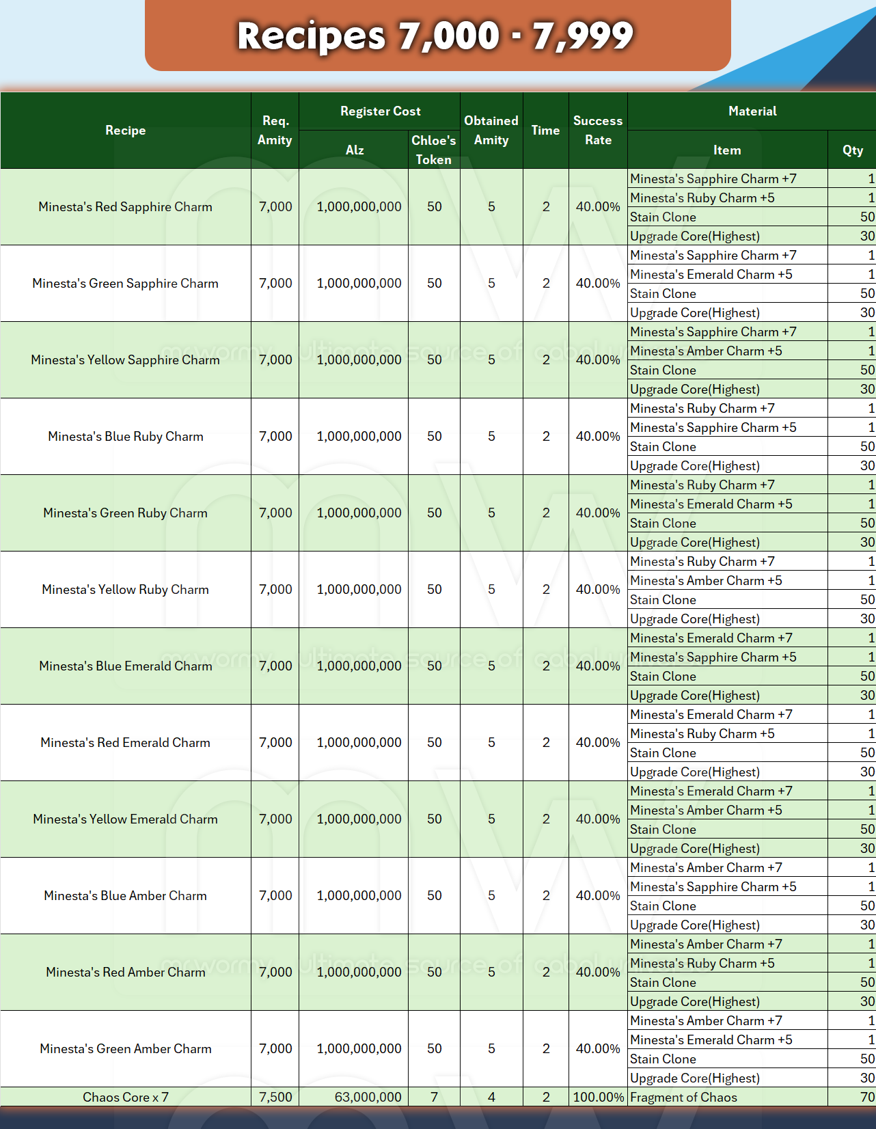Select the Fragment of Chaos material cell
876x1129 pixels.
(727, 1098)
